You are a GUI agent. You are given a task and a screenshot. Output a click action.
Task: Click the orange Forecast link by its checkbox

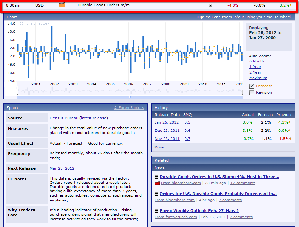pyautogui.click(x=264, y=86)
